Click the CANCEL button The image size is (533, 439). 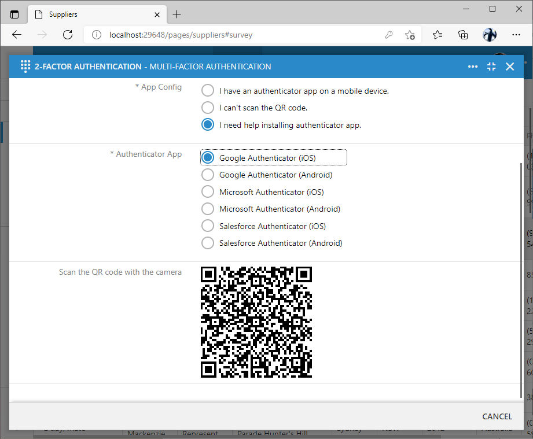point(497,416)
